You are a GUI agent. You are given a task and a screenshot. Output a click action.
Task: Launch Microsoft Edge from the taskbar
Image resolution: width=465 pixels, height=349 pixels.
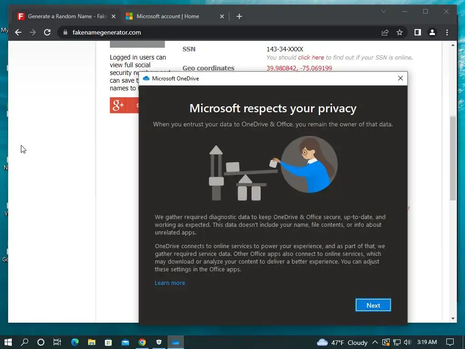pyautogui.click(x=75, y=342)
